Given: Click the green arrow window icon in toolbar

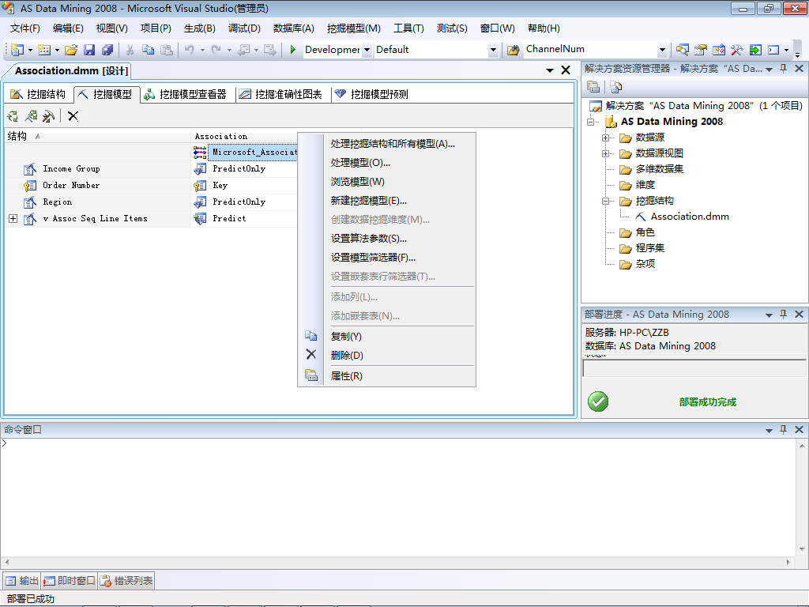Looking at the screenshot, I should [755, 50].
